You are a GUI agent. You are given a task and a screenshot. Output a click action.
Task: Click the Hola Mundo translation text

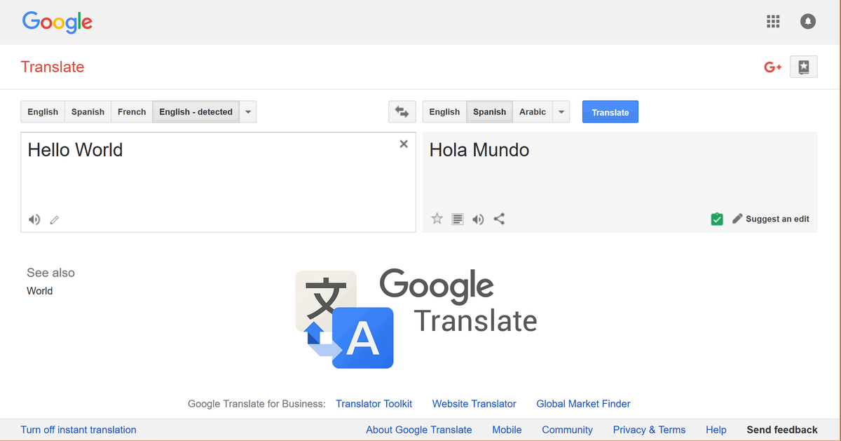coord(479,150)
